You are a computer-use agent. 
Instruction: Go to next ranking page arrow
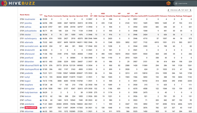tap(190, 10)
